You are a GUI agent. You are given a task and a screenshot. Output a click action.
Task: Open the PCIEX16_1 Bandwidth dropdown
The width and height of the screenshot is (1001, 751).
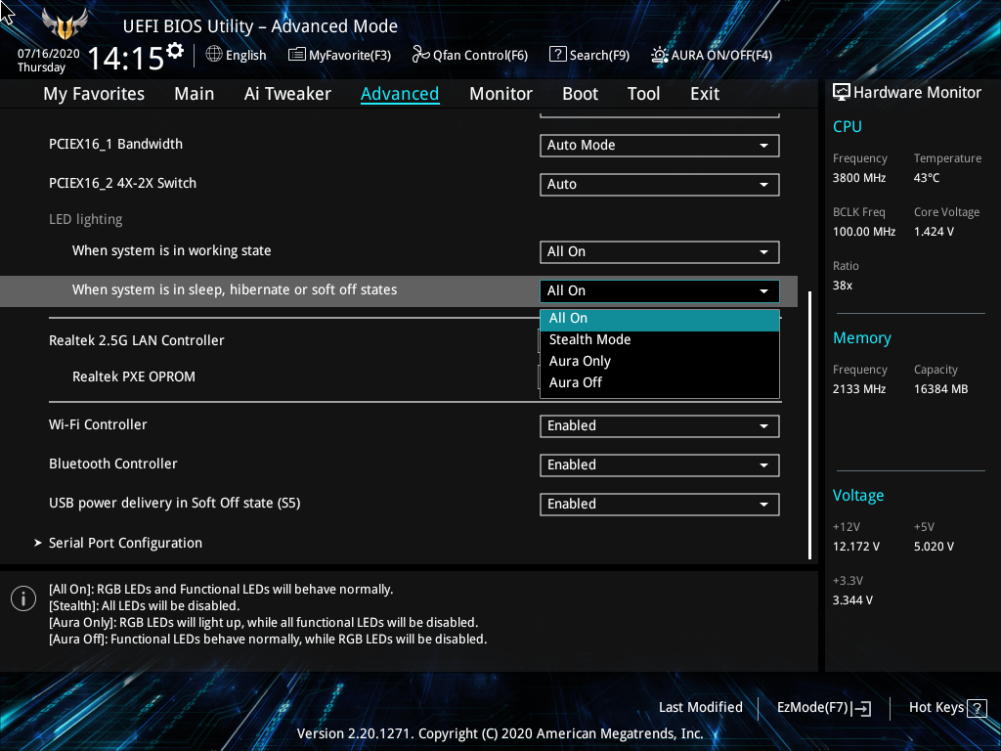click(x=660, y=145)
